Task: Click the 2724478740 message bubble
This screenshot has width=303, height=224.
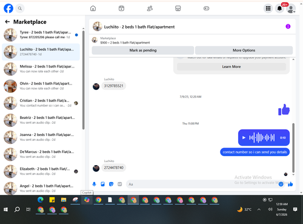Action: pos(113,168)
